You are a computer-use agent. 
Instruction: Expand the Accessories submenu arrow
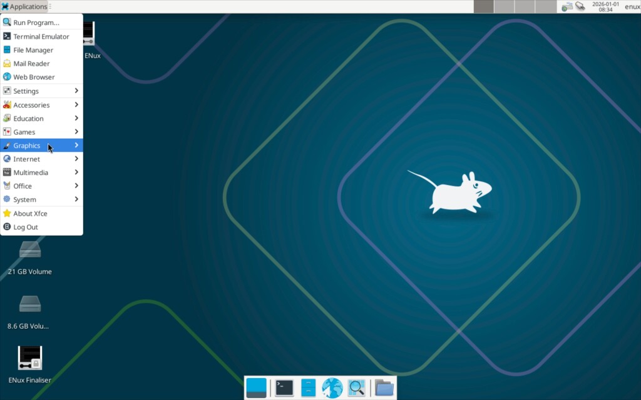(x=76, y=104)
